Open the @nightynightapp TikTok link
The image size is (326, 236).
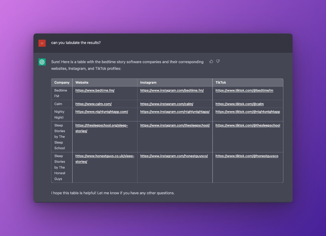point(248,112)
